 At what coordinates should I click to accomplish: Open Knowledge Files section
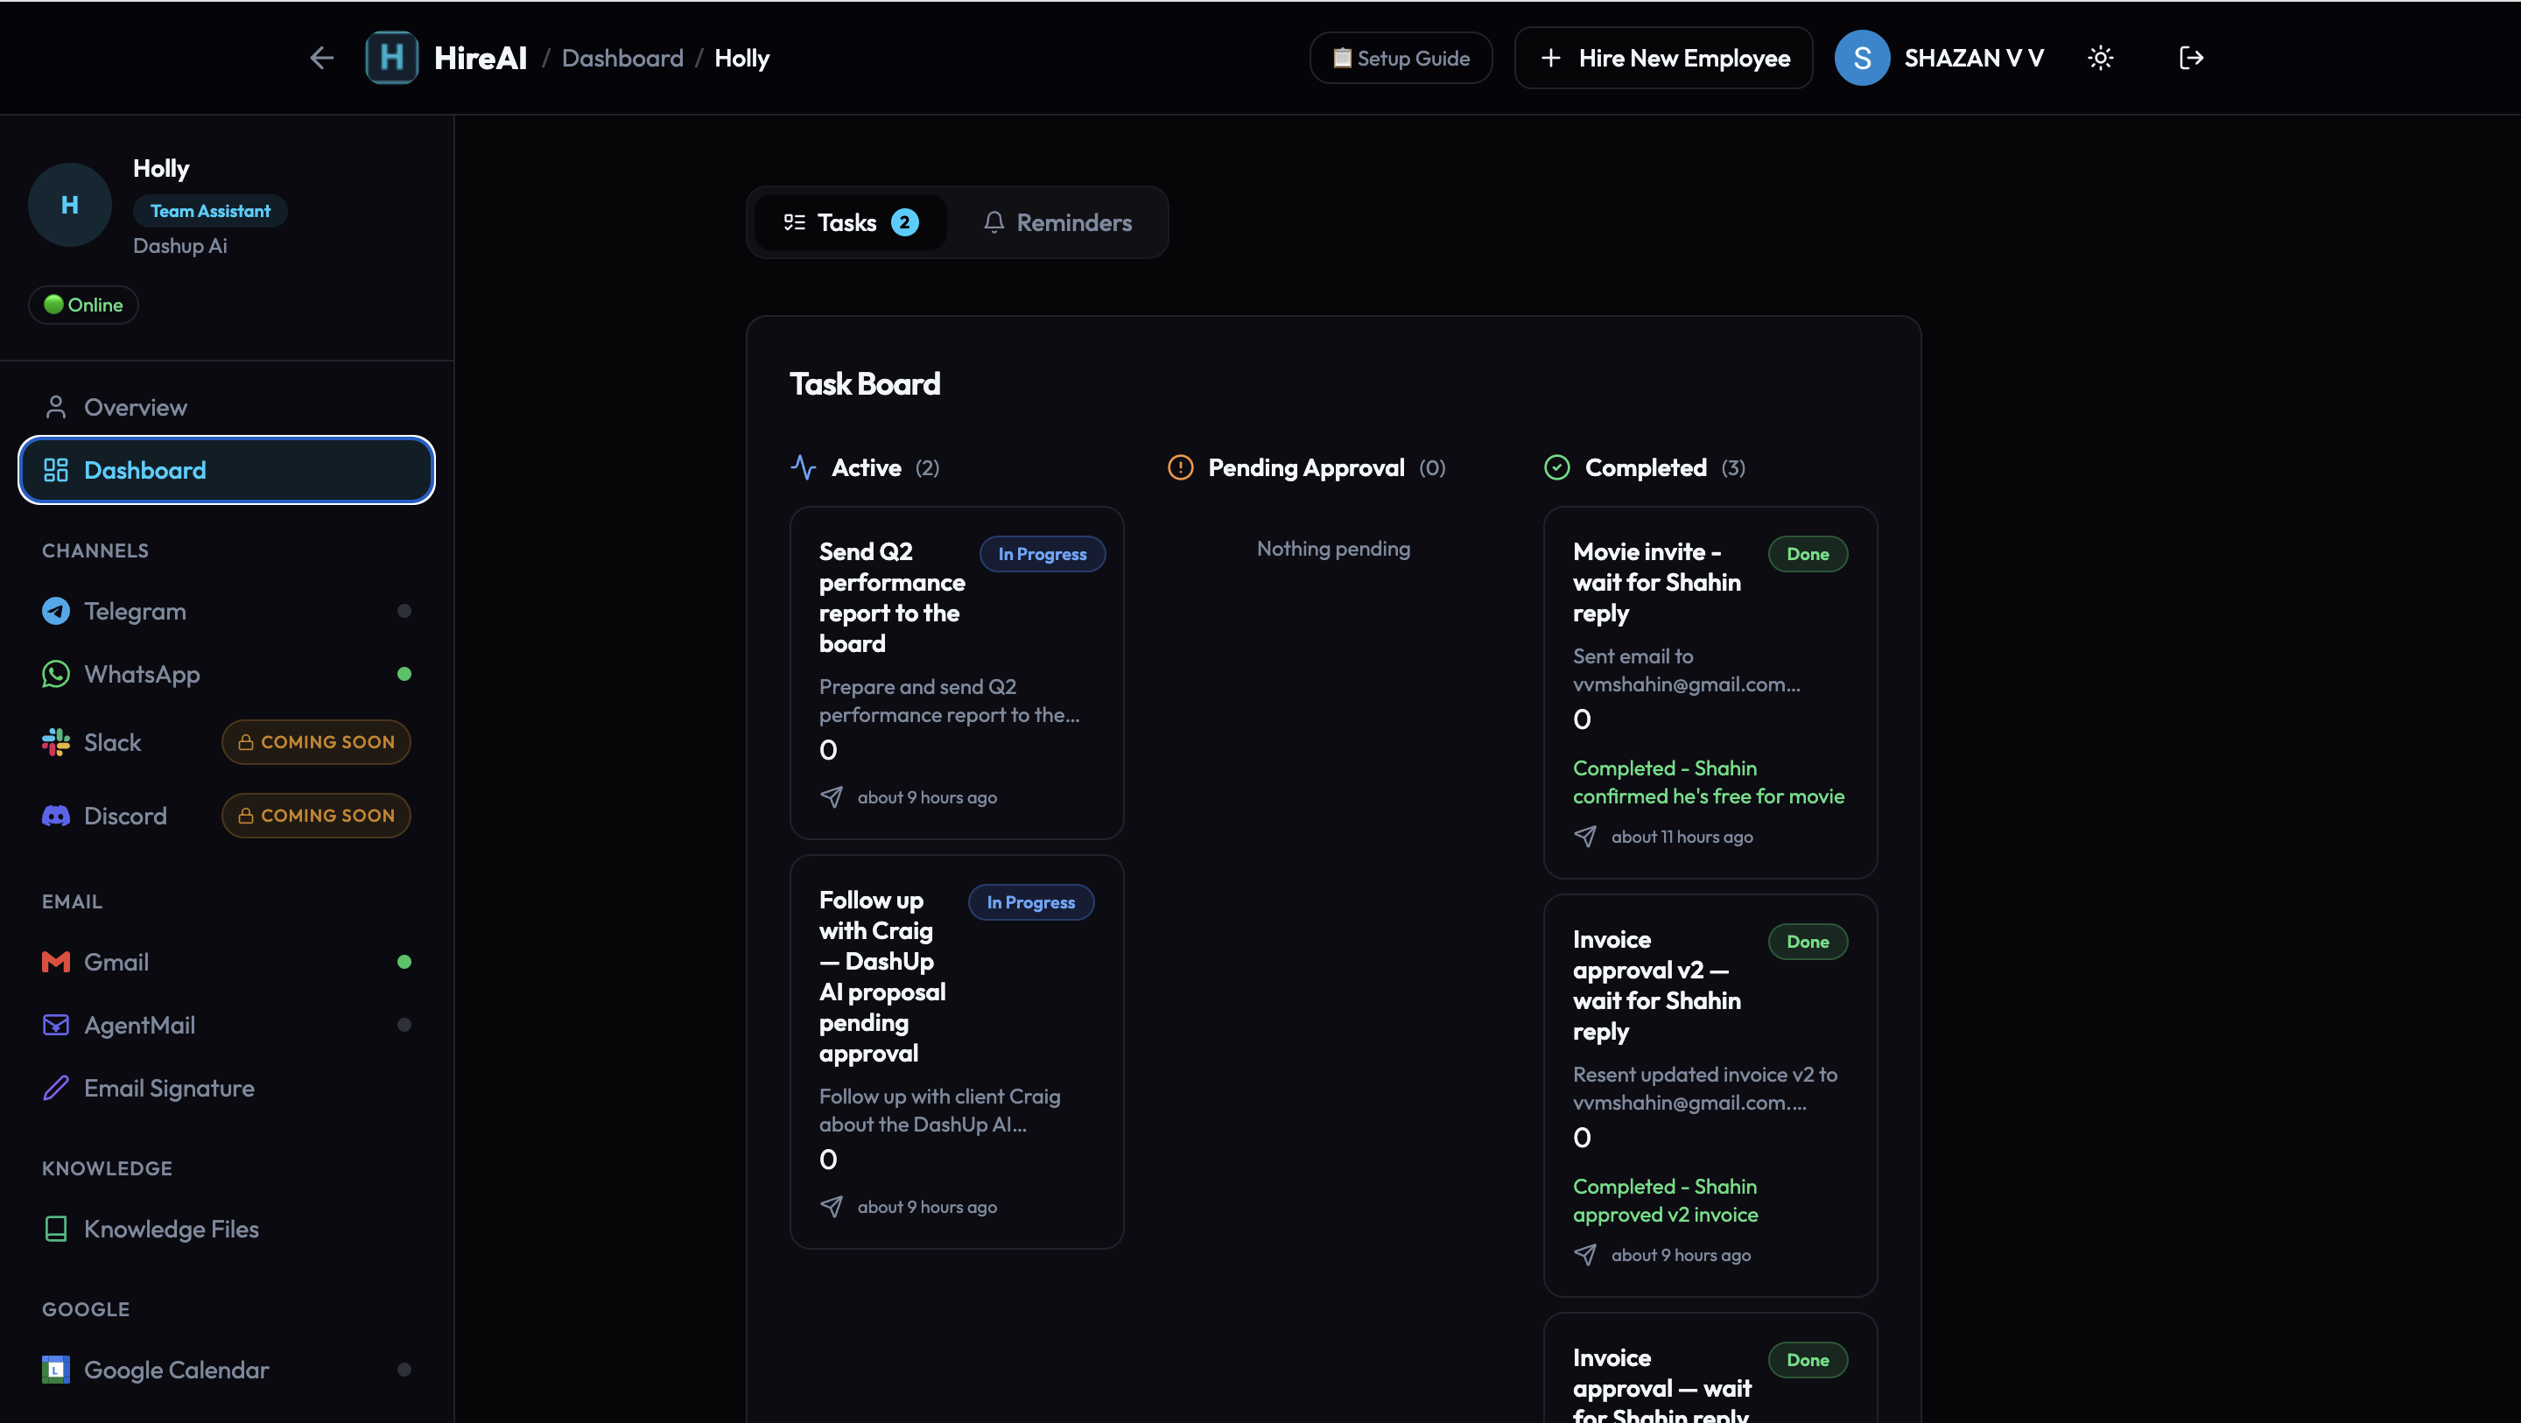tap(172, 1230)
